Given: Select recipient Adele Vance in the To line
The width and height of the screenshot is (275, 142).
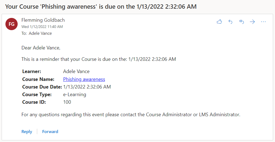Looking at the screenshot, I should pyautogui.click(x=40, y=33).
